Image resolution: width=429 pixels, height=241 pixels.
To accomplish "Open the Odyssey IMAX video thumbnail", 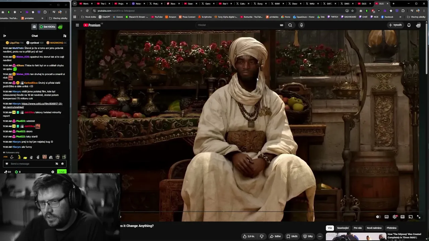I will tap(356, 237).
